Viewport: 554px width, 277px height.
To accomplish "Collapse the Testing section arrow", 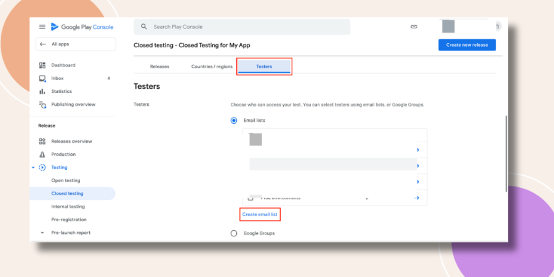I will point(33,167).
